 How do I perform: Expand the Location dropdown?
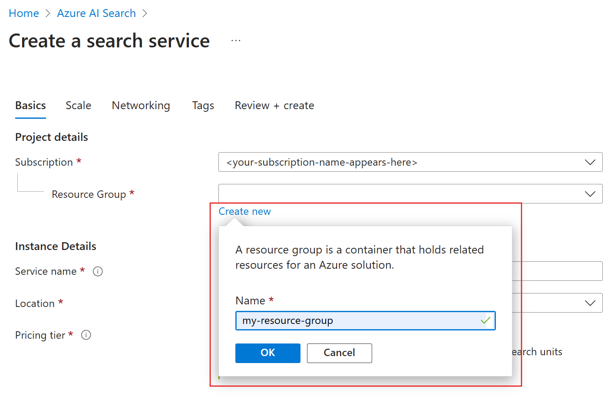[589, 303]
